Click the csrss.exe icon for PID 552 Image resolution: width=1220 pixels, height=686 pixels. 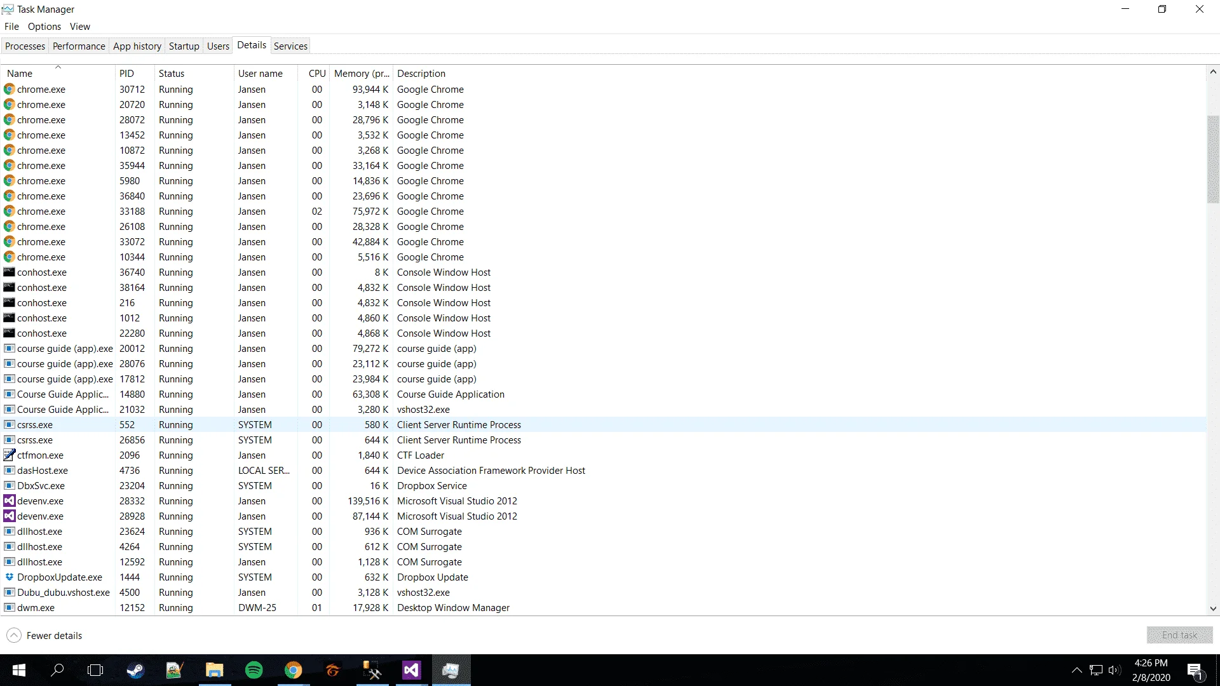(x=10, y=425)
